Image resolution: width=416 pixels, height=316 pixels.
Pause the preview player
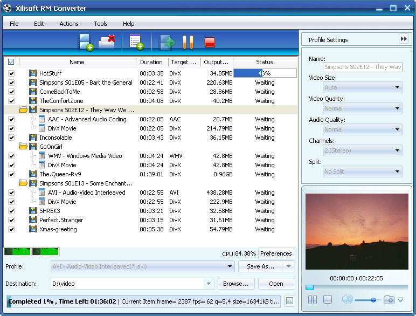pyautogui.click(x=313, y=299)
